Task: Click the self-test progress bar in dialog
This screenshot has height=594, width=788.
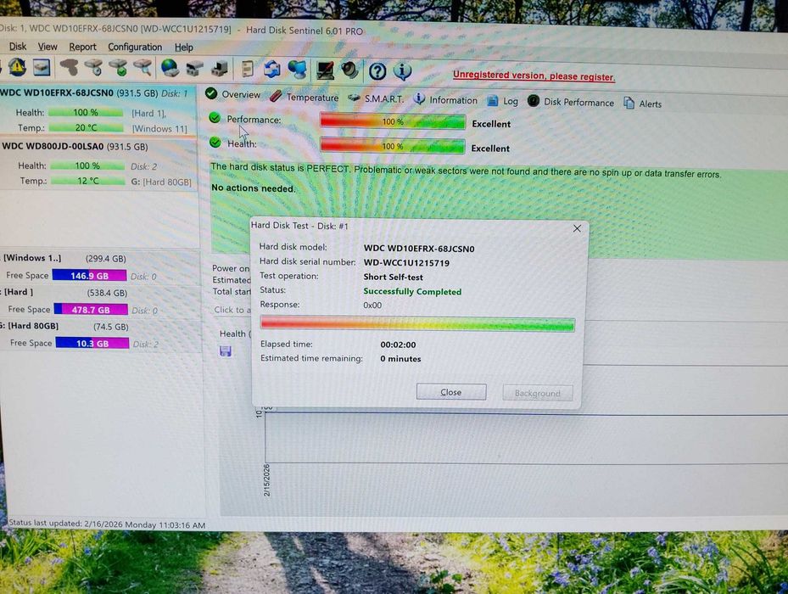Action: 417,324
